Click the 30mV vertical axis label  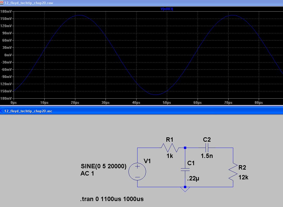pyautogui.click(x=7, y=47)
